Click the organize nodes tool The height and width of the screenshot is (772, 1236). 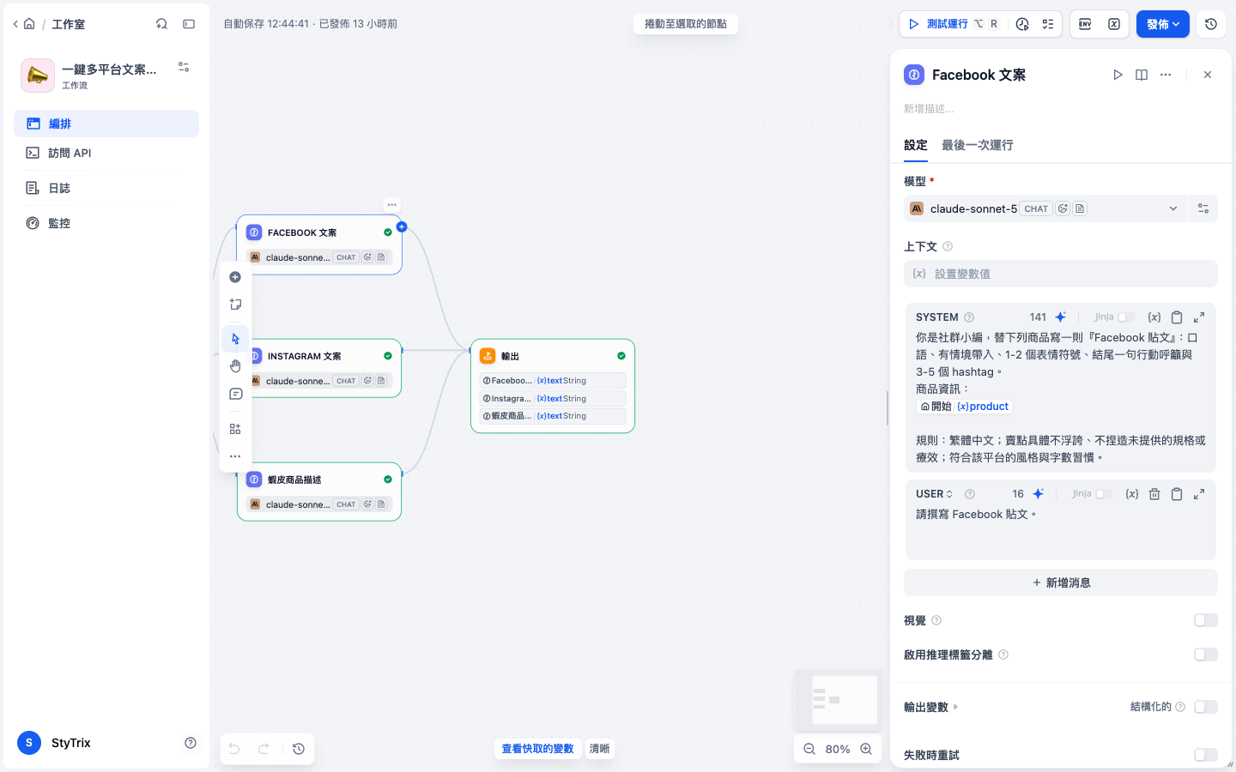[235, 429]
